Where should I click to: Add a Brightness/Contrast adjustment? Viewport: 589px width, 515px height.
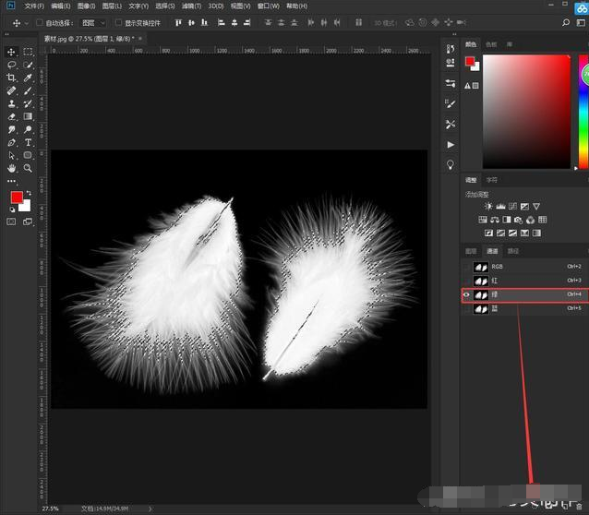tap(488, 206)
